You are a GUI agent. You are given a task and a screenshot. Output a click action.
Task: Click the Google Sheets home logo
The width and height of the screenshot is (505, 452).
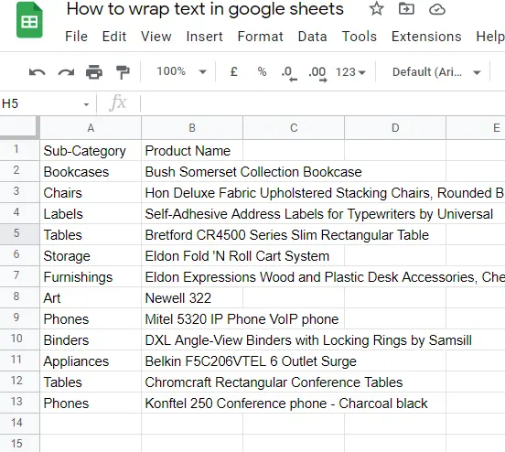29,20
